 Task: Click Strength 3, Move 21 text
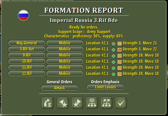[140, 43]
